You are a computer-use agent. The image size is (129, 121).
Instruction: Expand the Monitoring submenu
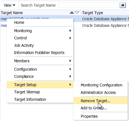pyautogui.click(x=40, y=31)
